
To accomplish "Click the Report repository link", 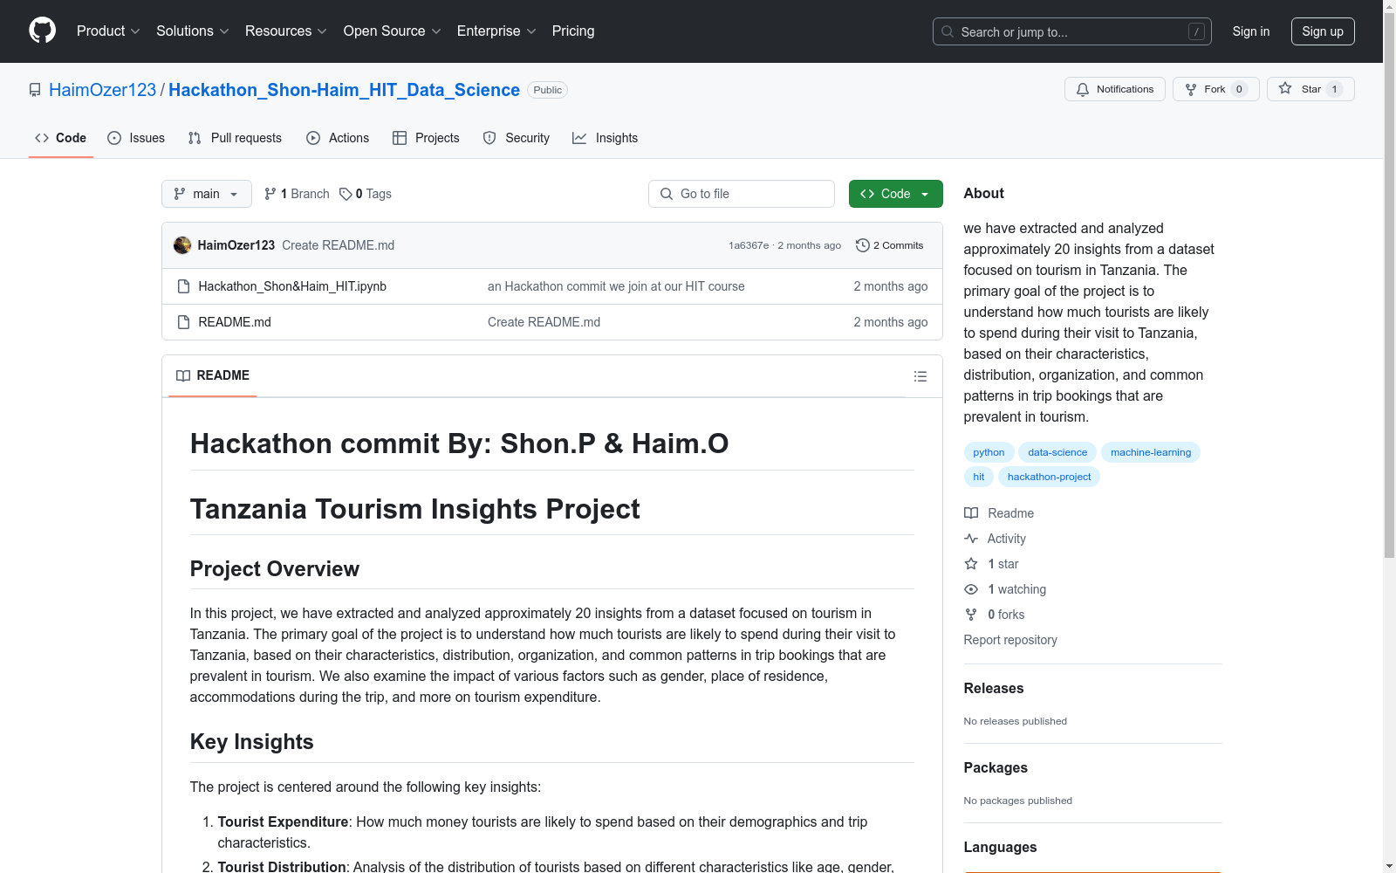I will pos(1010,640).
